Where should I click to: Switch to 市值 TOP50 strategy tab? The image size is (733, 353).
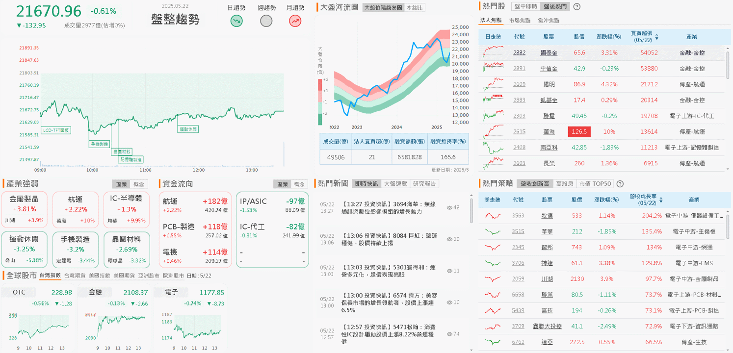pos(595,183)
